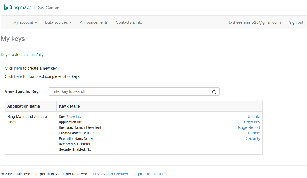Open the Data sources dropdown menu

pos(58,23)
